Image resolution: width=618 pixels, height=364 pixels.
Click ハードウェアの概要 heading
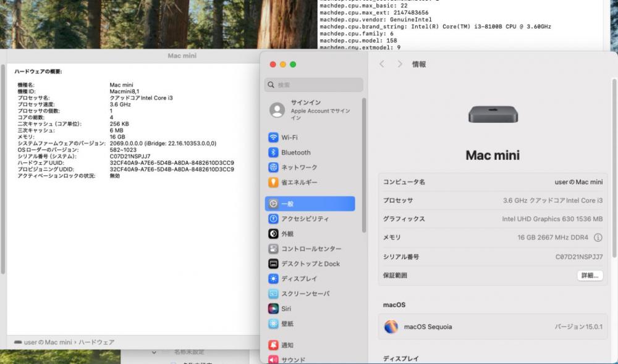[38, 71]
